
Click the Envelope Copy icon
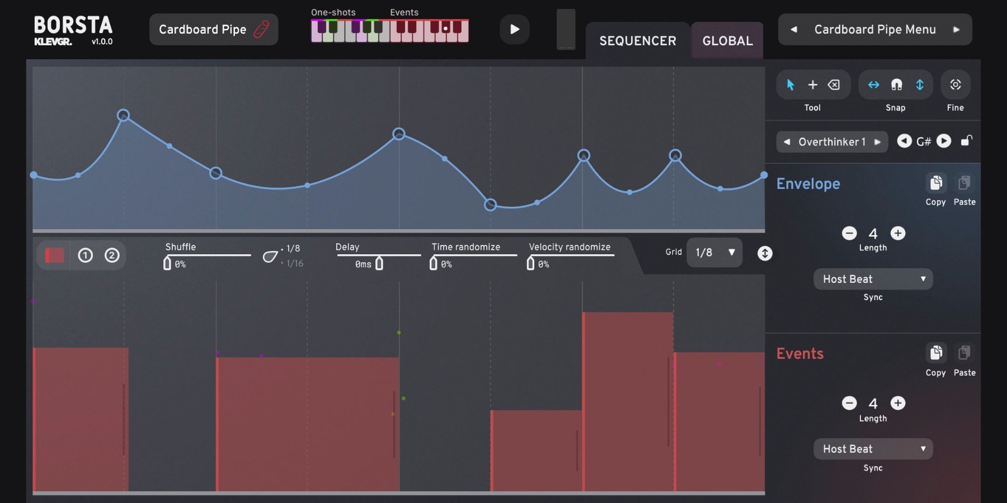(935, 183)
